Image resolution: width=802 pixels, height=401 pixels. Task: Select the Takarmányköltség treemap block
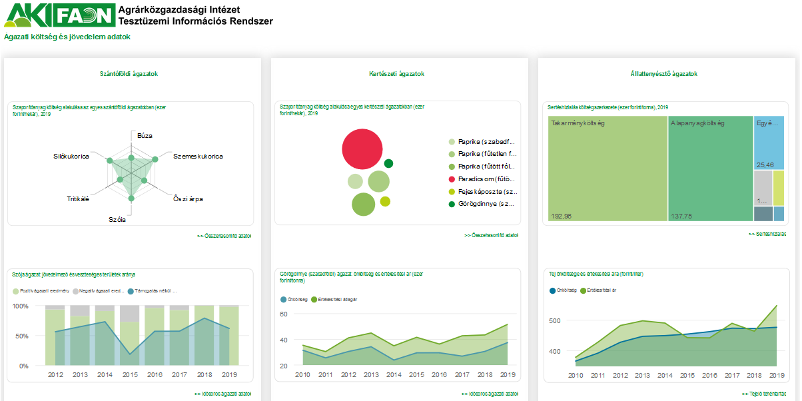607,168
